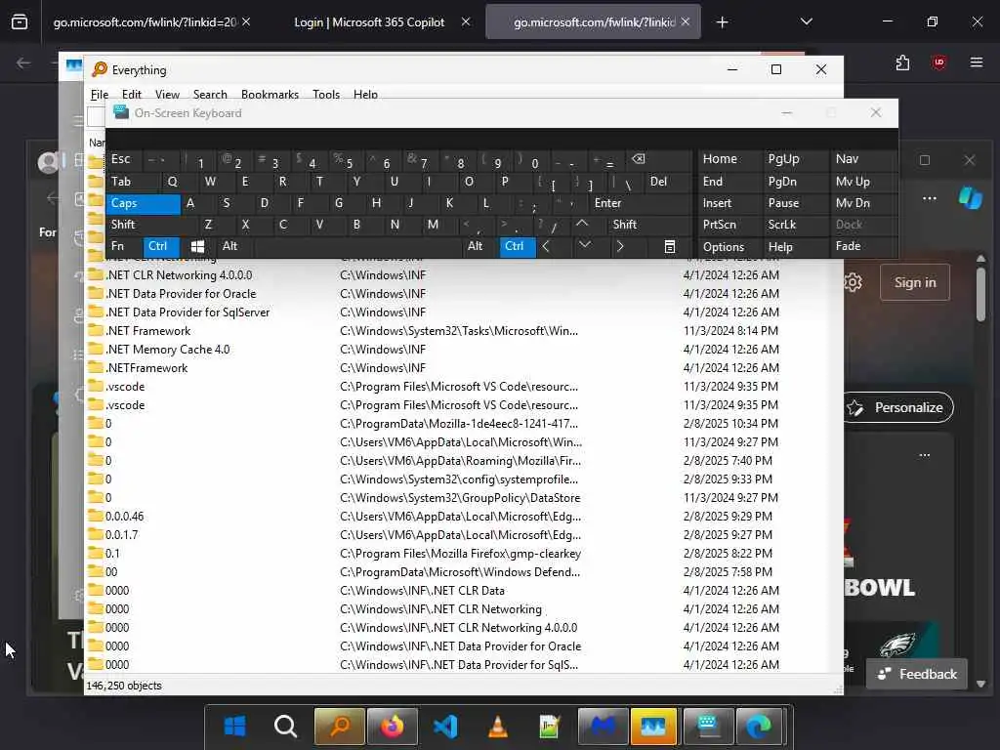
Task: Select the .NET Framework folder row
Action: (463, 331)
